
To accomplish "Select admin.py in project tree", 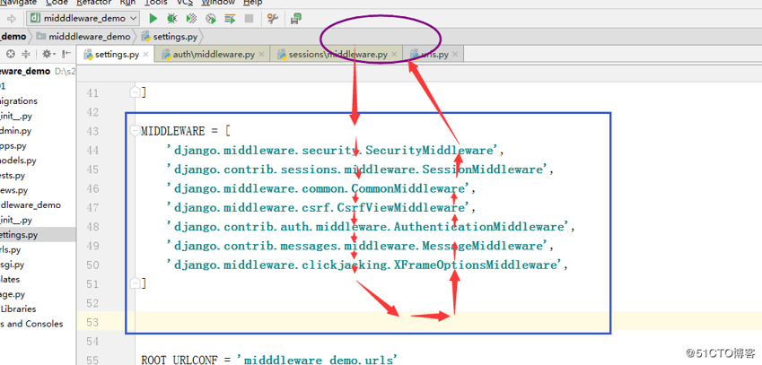I will (15, 131).
